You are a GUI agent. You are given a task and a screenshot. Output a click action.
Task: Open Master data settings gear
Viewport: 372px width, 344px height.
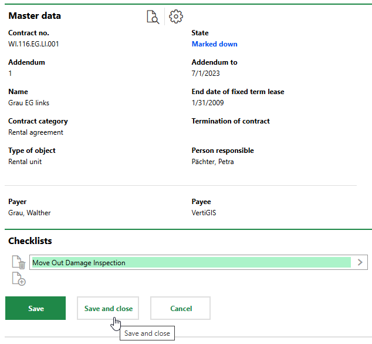tap(176, 16)
